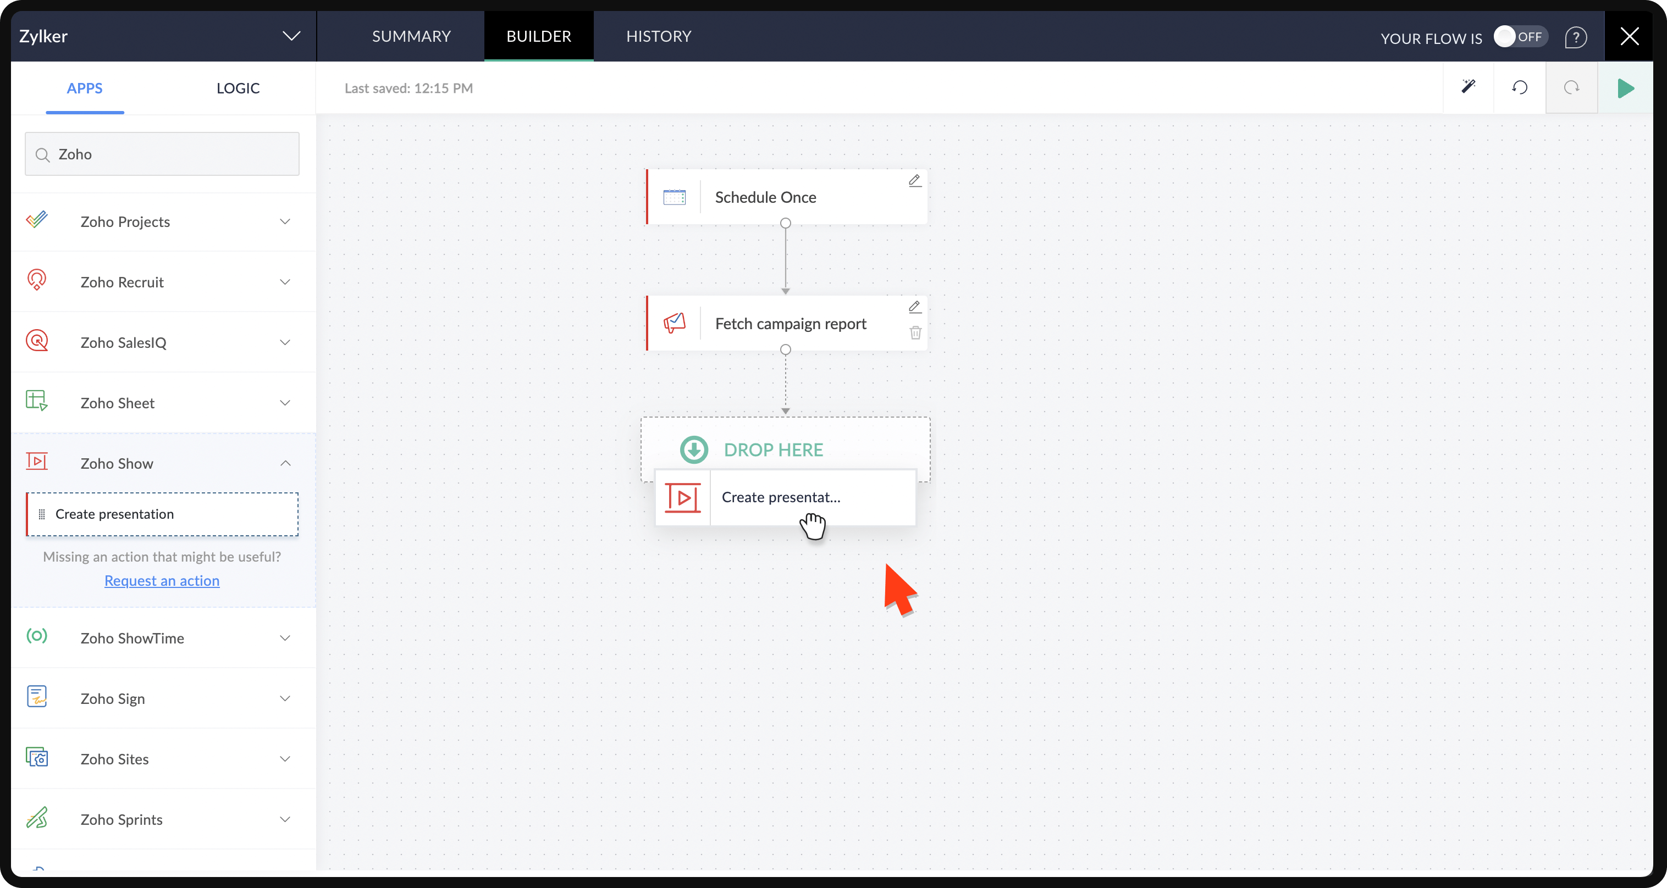The width and height of the screenshot is (1667, 888).
Task: Open the HISTORY tab
Action: pos(658,36)
